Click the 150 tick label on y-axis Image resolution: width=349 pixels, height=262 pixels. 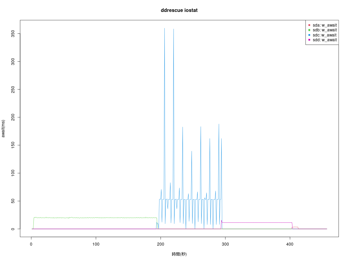pos(13,145)
